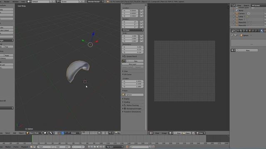Click the outliner editor type icon
This screenshot has width=266, height=149.
[233, 5]
